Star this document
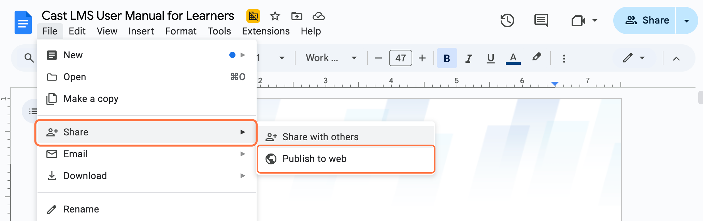The height and width of the screenshot is (221, 703). click(275, 16)
